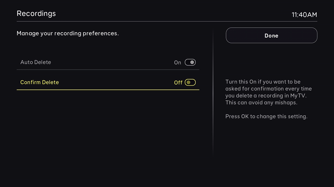Click the Recordings page title
Viewport: 334px width, 187px height.
click(x=36, y=13)
